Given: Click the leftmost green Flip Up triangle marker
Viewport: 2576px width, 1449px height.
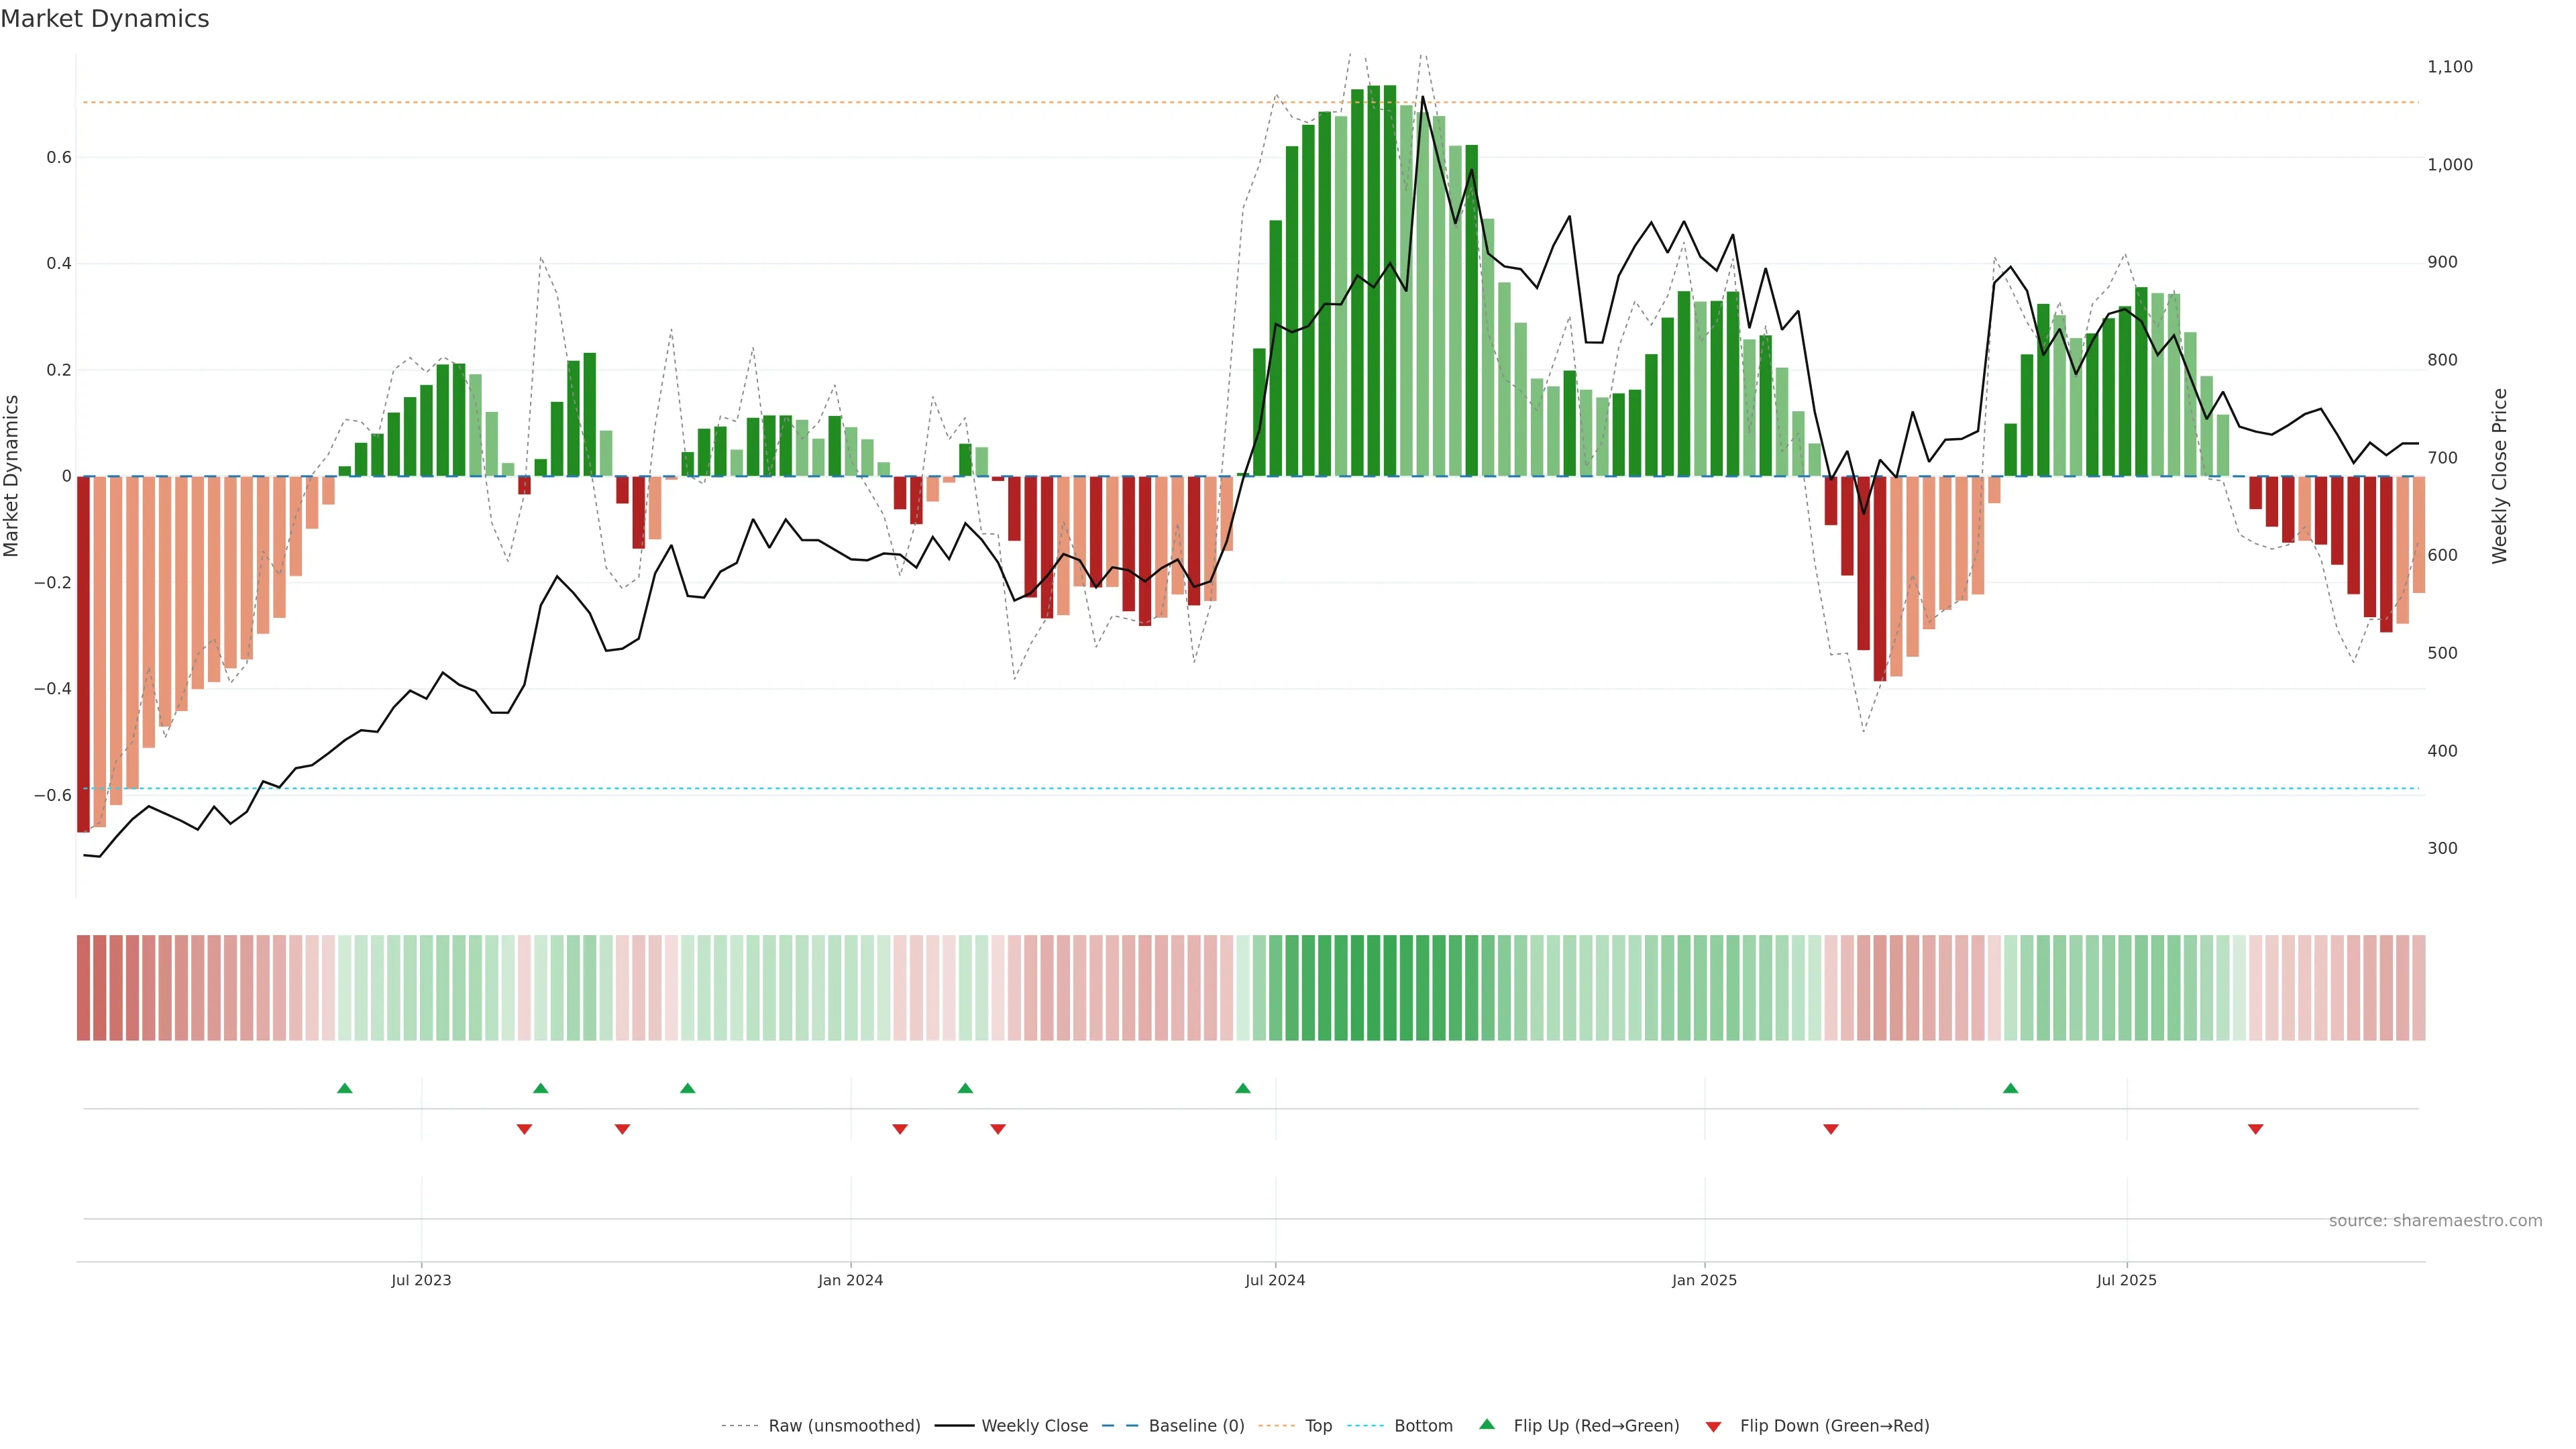Looking at the screenshot, I should (345, 1088).
